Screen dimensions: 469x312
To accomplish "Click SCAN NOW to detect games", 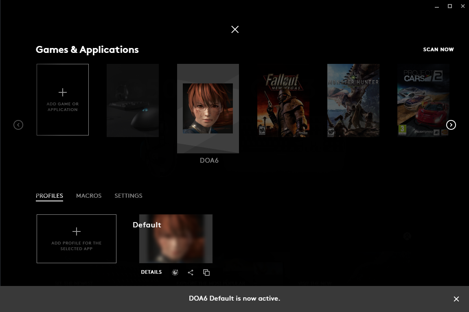I will tap(438, 49).
